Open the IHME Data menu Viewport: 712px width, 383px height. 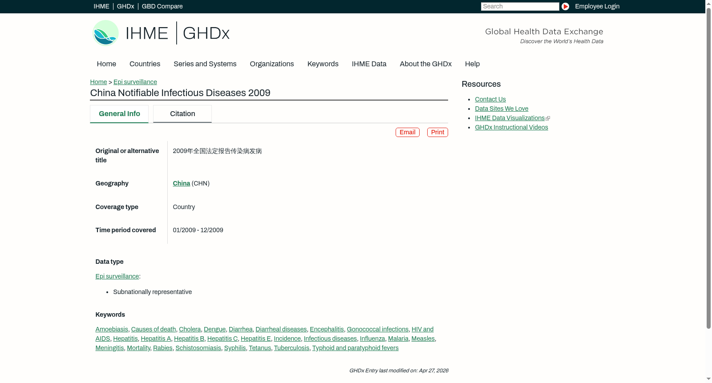pos(369,64)
